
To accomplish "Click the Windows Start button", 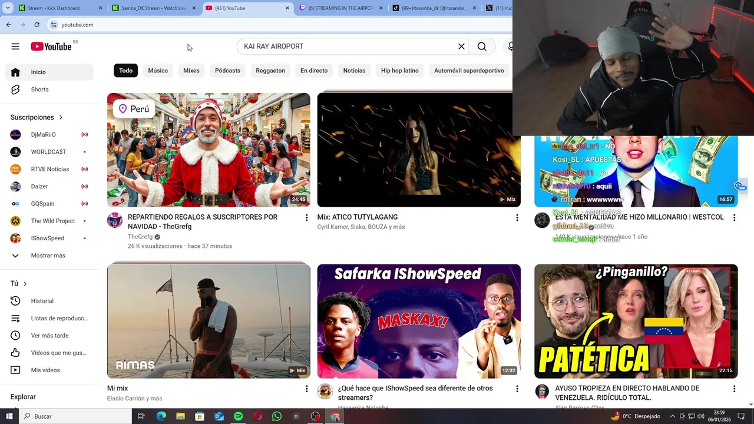I will click(9, 416).
